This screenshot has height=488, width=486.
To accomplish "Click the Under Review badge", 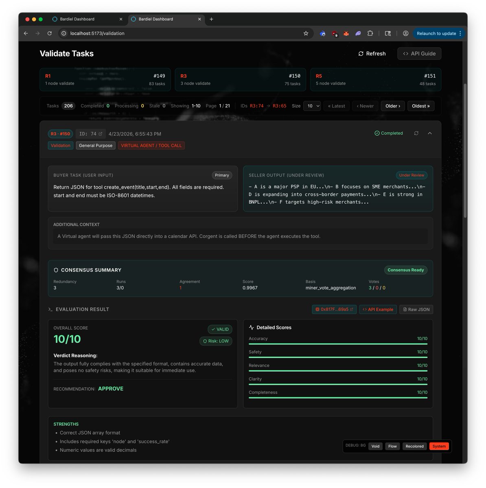I will point(412,175).
